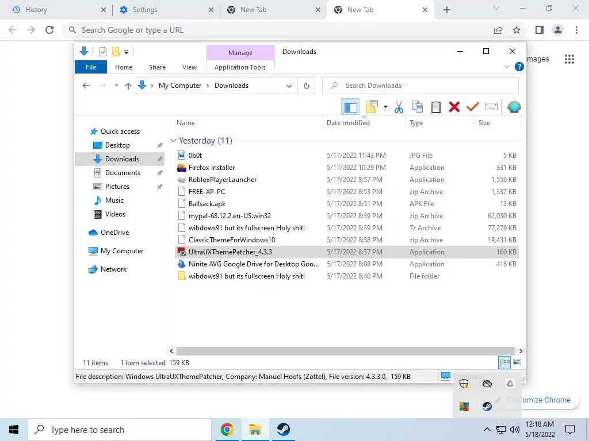Open the View ribbon tab

(x=189, y=67)
